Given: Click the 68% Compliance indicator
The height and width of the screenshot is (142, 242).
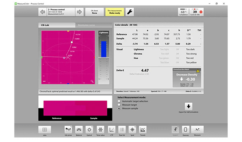Looking at the screenshot, I should 183,12.
